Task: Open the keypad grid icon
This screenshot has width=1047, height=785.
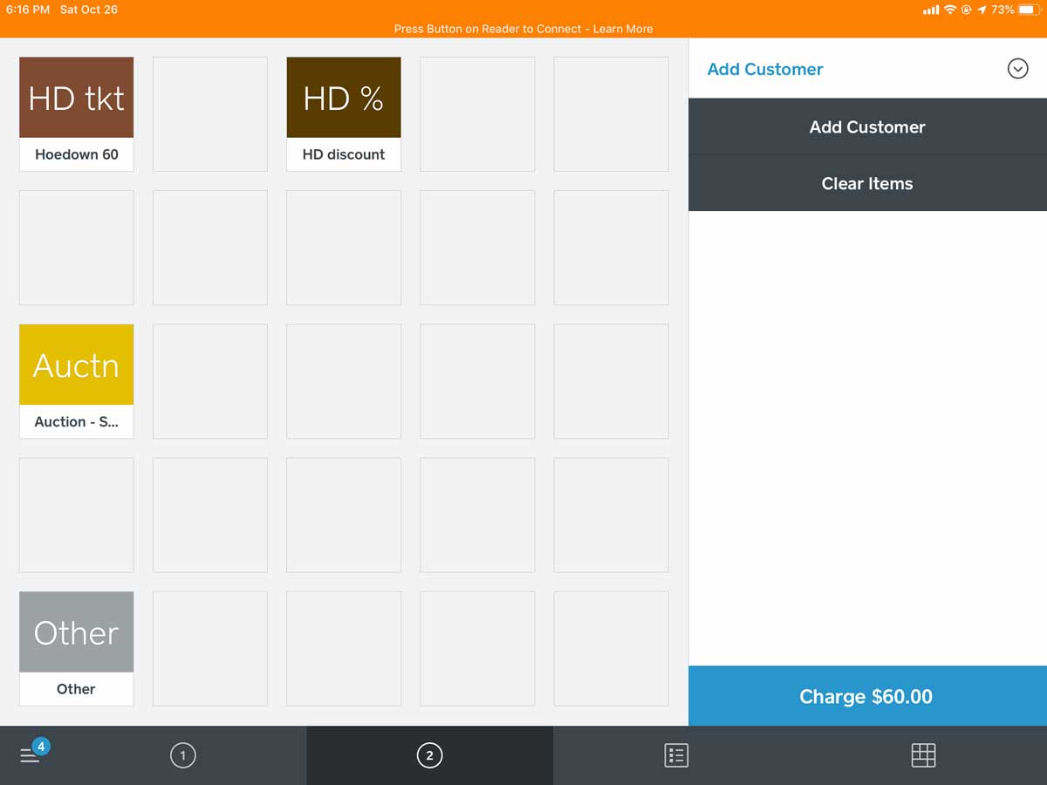Action: coord(923,755)
